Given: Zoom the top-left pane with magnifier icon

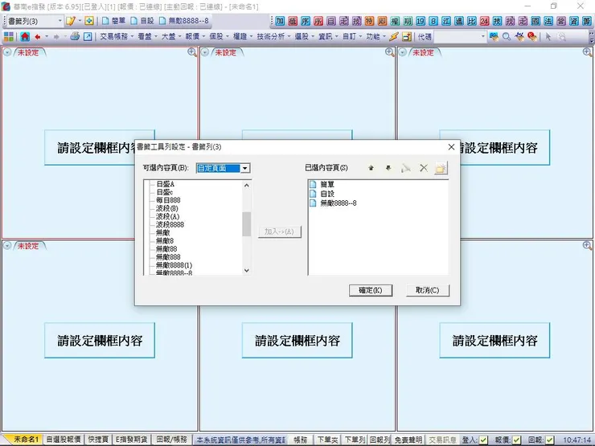Looking at the screenshot, I should [x=192, y=52].
